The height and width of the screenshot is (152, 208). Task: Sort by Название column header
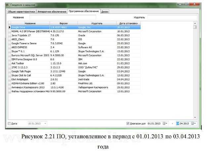coord(30,23)
